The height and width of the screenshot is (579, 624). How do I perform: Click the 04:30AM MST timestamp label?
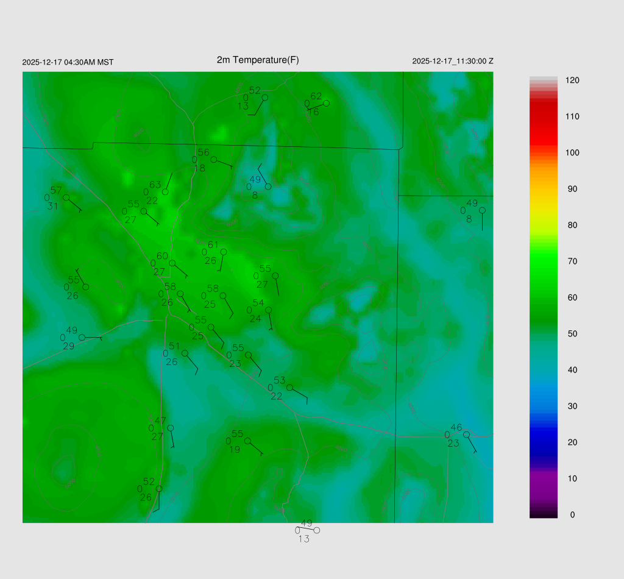pyautogui.click(x=68, y=62)
